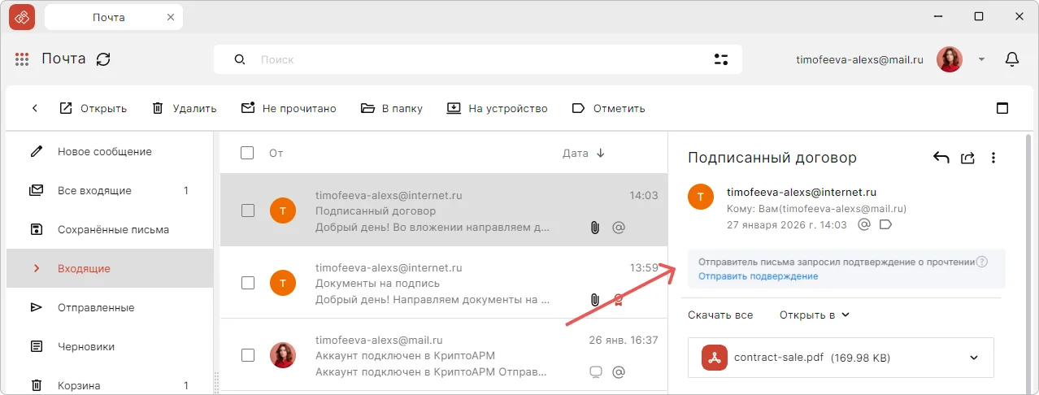Viewport: 1039px width, 395px height.
Task: Open the selected email with Открыть
Action: (x=93, y=108)
